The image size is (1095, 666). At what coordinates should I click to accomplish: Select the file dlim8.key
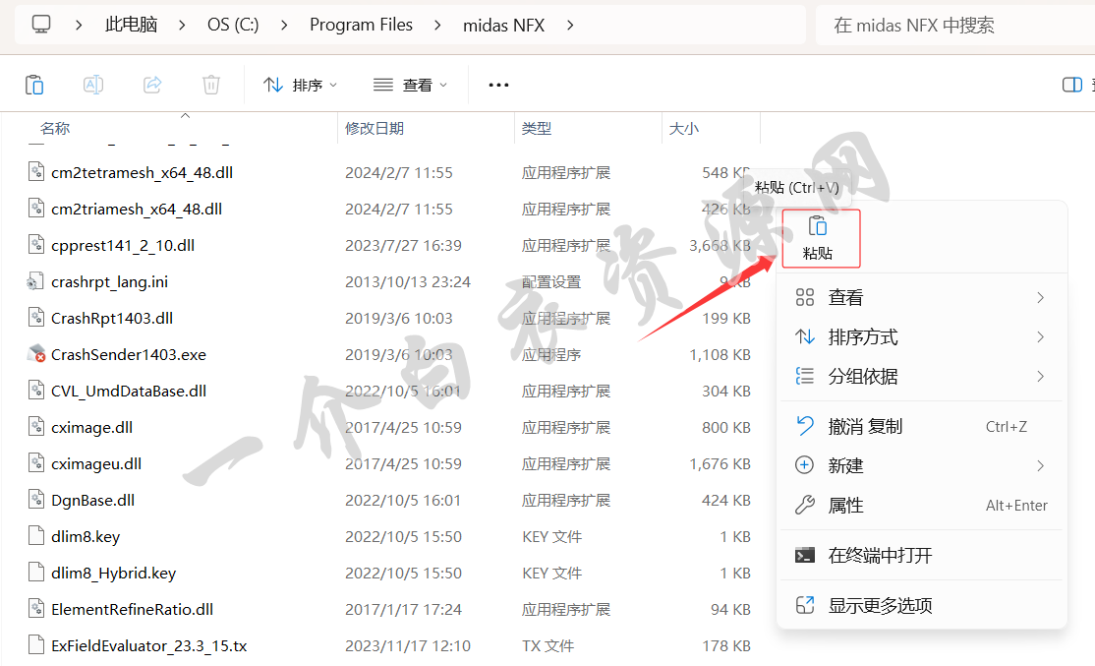pyautogui.click(x=86, y=536)
